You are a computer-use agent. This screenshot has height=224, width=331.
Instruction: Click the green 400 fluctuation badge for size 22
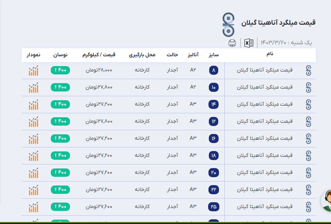click(60, 190)
